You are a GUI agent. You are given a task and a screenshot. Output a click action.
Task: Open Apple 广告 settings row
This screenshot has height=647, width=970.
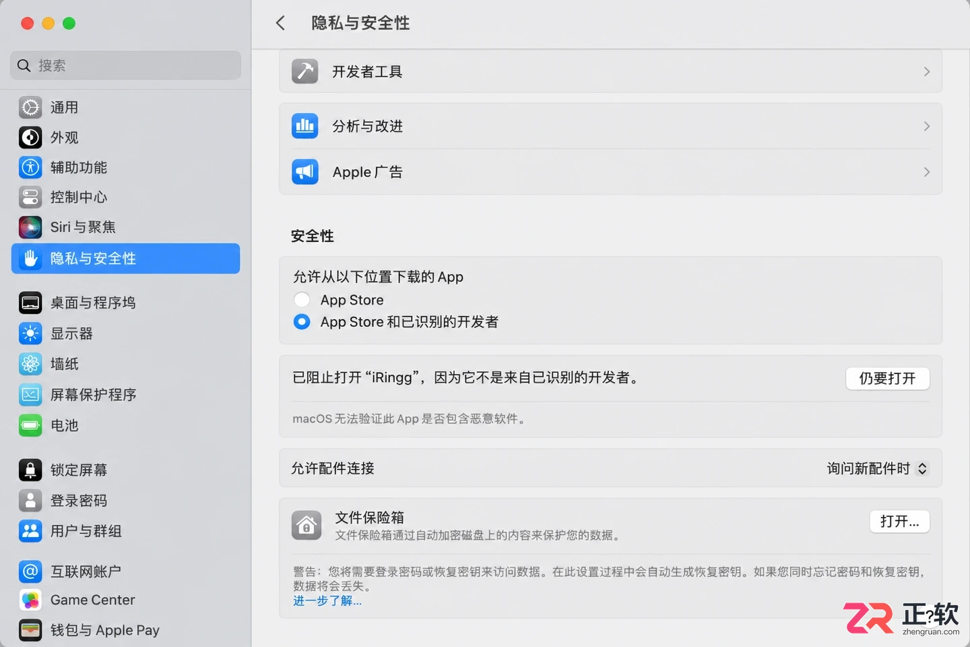coord(610,172)
